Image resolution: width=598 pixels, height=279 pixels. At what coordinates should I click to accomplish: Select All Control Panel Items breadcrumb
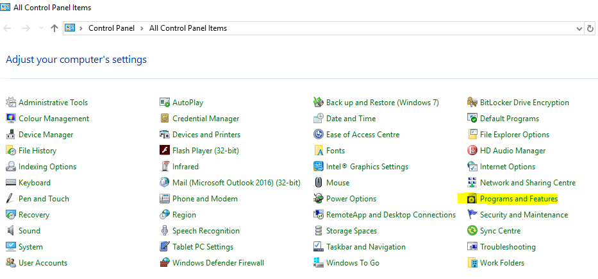[188, 28]
